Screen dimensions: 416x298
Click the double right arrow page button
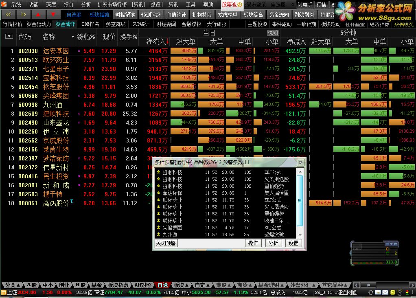(23, 15)
